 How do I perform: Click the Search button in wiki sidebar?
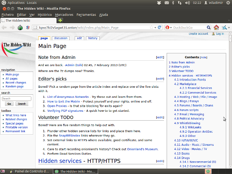(x=22, y=104)
